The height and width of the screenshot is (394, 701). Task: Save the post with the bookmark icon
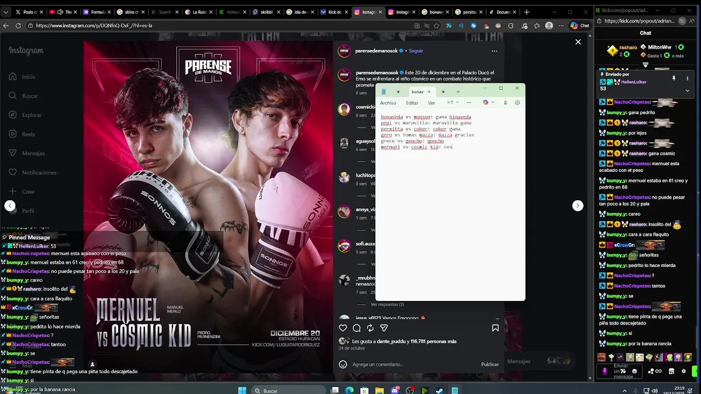pos(495,328)
